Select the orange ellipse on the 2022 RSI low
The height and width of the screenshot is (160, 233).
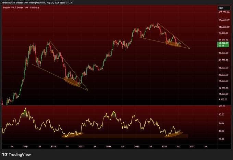point(73,135)
